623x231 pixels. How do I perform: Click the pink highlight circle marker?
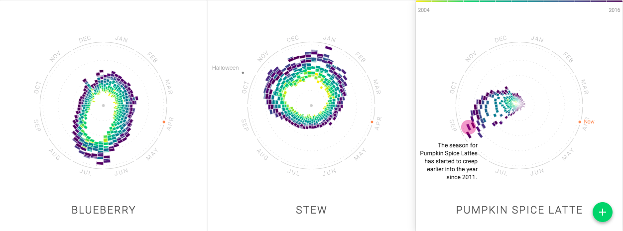[469, 127]
